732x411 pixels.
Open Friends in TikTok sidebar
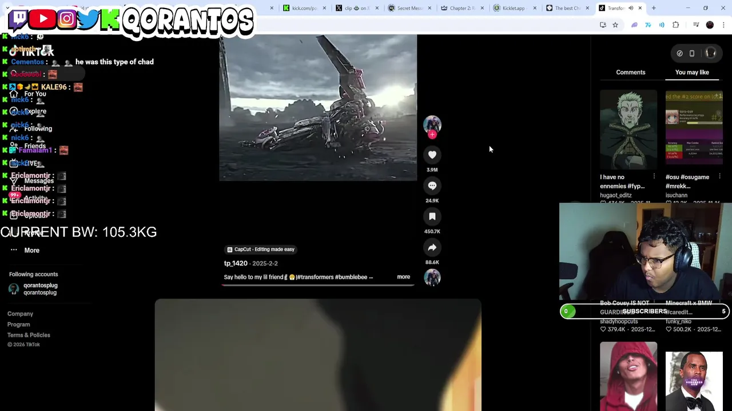(x=34, y=146)
